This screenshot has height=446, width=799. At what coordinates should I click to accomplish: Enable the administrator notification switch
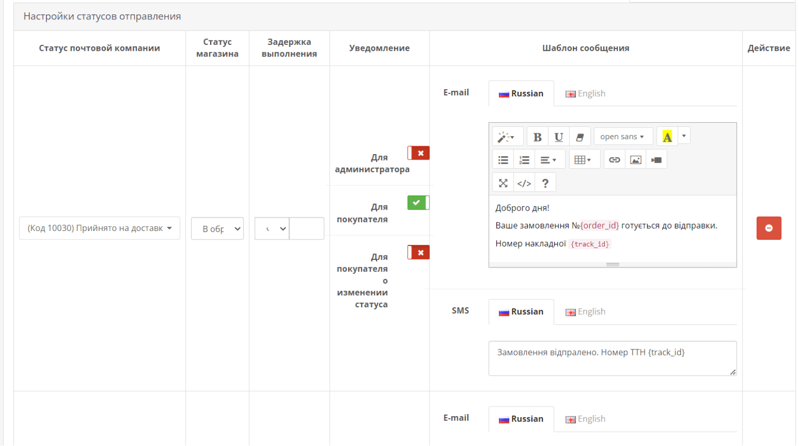418,153
